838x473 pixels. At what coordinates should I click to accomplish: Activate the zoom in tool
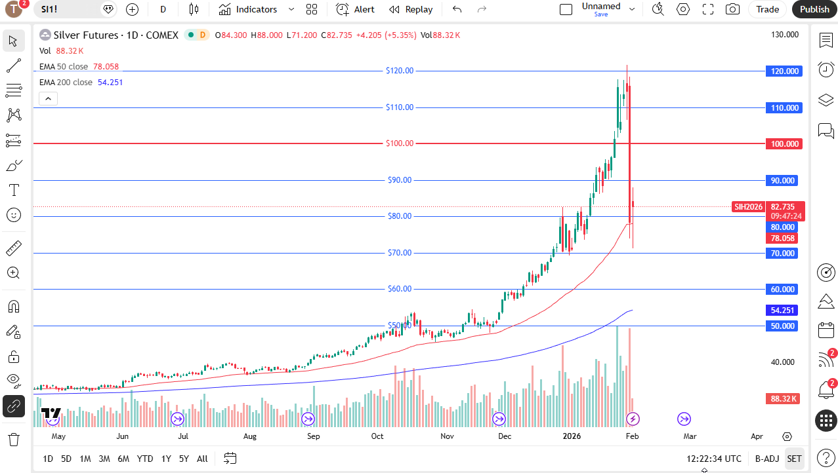(x=13, y=273)
